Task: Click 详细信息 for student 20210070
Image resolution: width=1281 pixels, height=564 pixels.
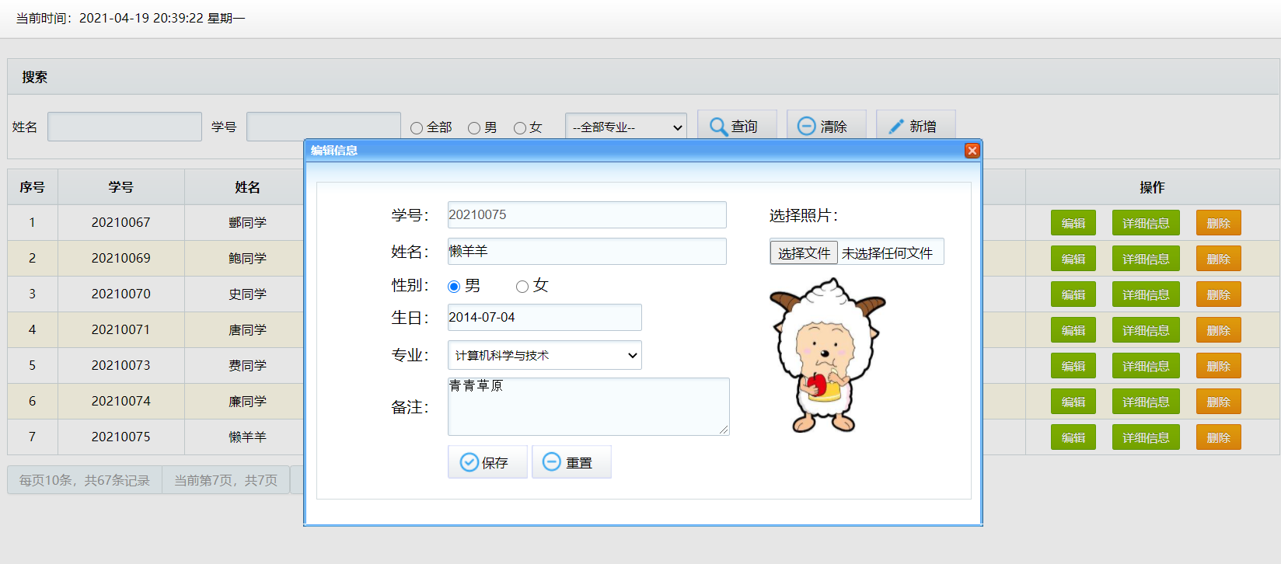Action: coord(1146,294)
